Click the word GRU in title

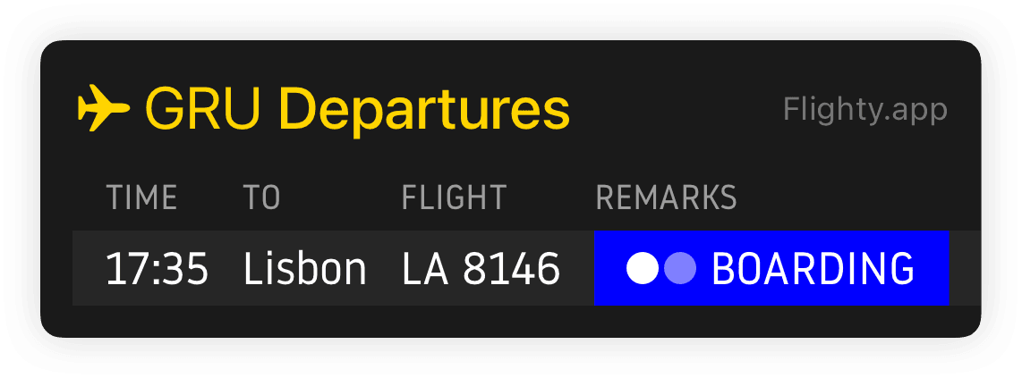coord(202,109)
